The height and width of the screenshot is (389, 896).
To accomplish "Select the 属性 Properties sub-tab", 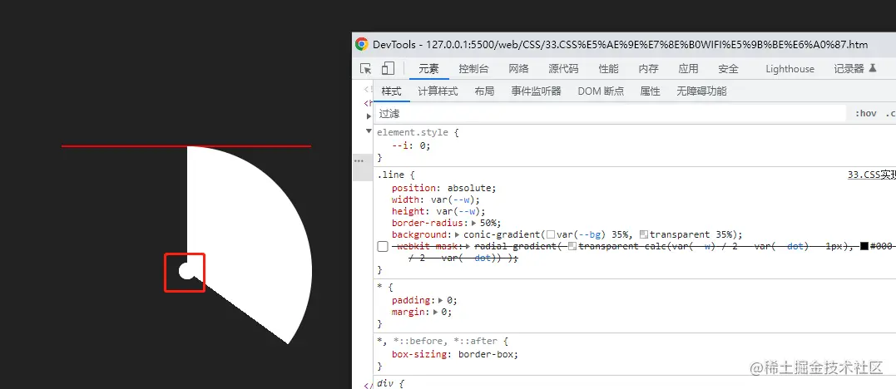I will pyautogui.click(x=651, y=91).
